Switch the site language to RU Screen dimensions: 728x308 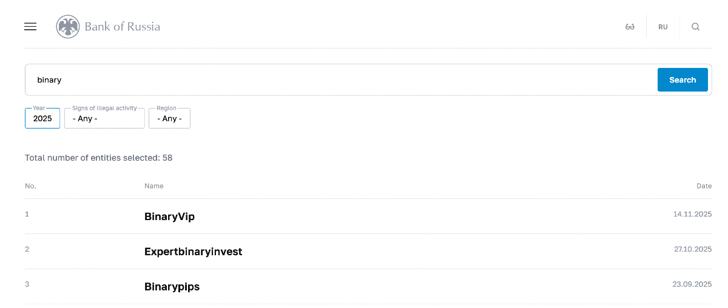tap(662, 27)
